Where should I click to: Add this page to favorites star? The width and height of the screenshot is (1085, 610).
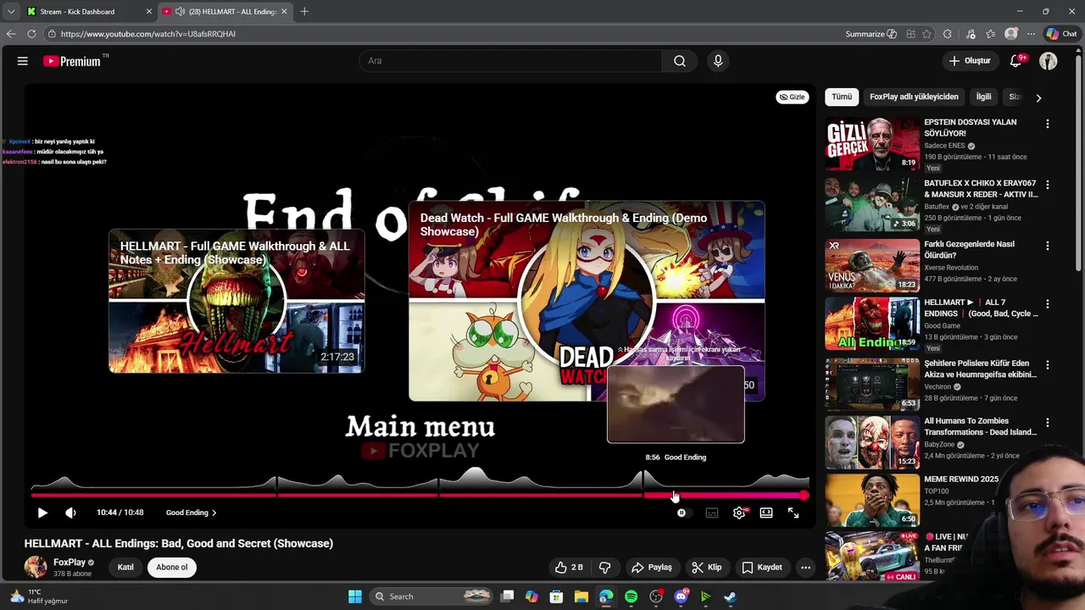(926, 34)
